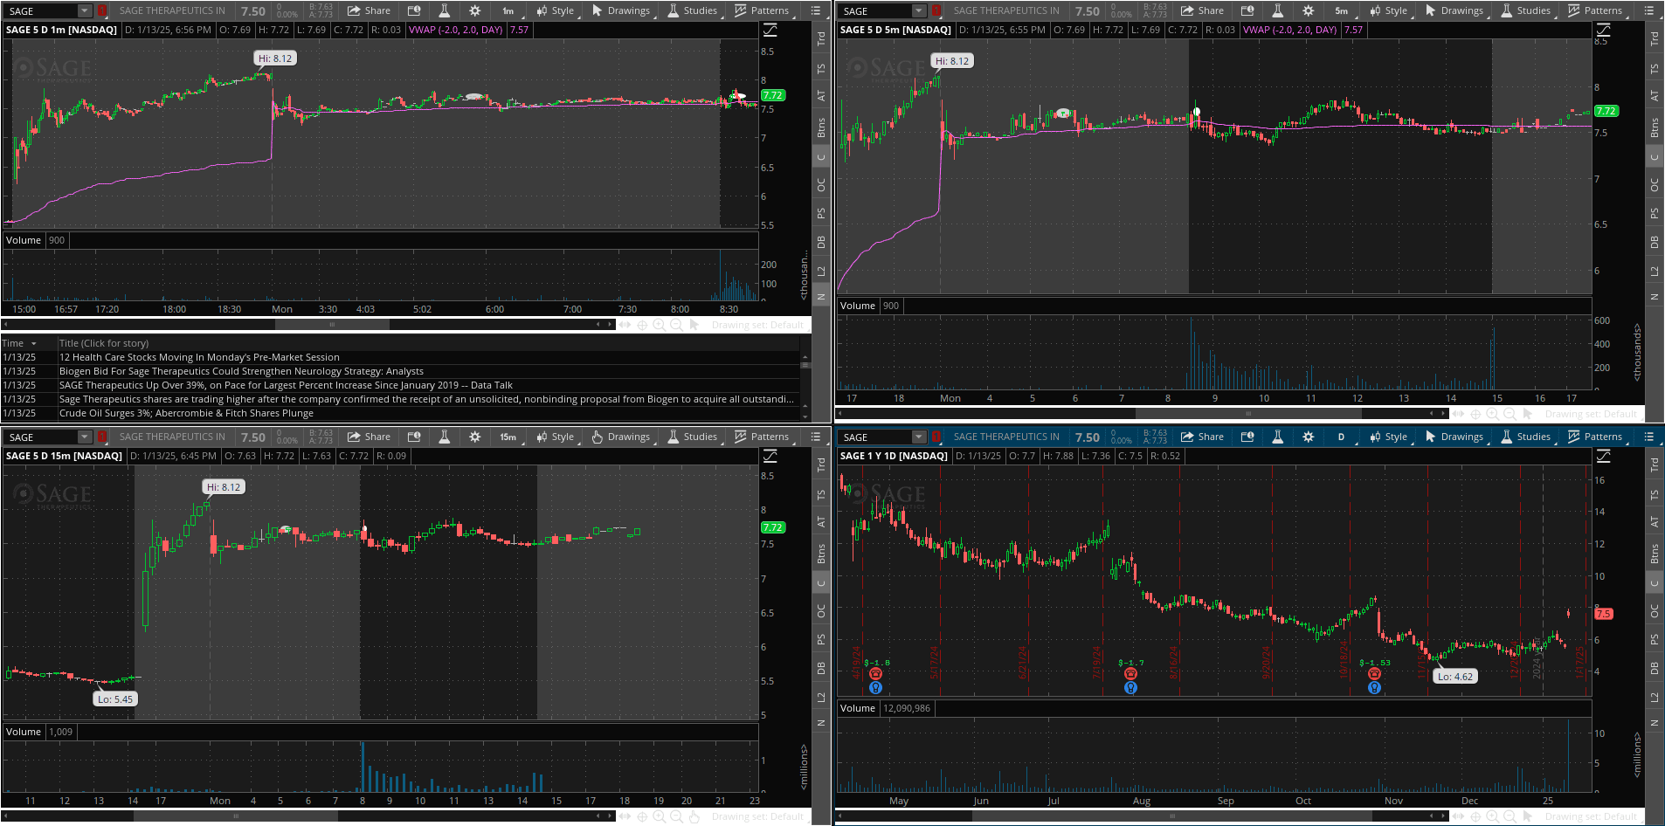Click the horizontal scrollbar under the daily chart

(x=1143, y=816)
